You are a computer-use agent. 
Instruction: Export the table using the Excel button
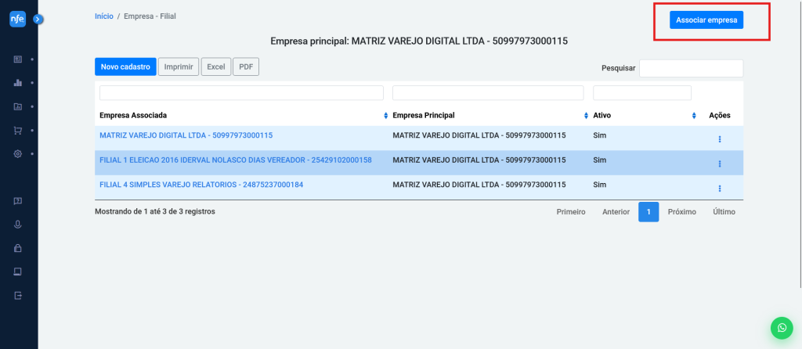pyautogui.click(x=215, y=67)
